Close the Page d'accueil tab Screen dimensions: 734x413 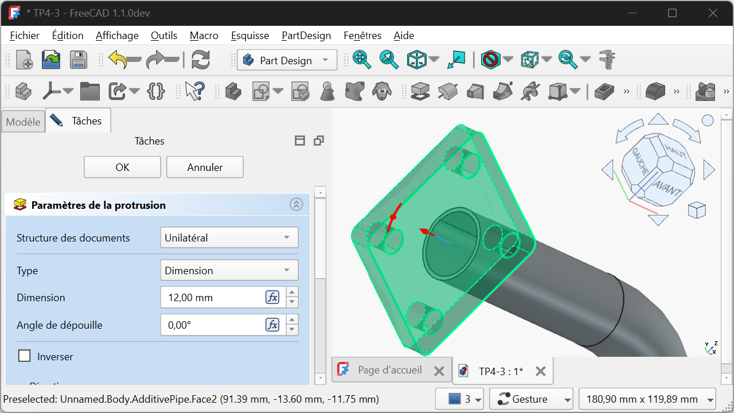pos(439,371)
